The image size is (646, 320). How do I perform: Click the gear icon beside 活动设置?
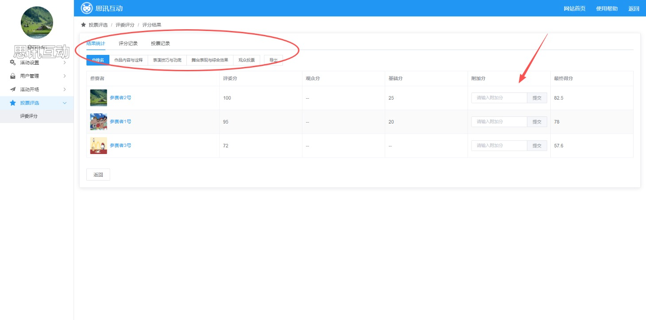point(13,62)
